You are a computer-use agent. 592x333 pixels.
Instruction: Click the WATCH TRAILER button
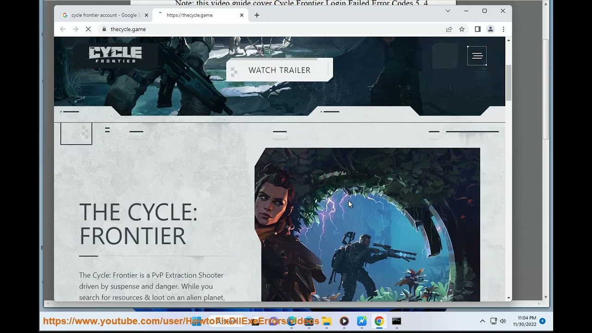279,70
